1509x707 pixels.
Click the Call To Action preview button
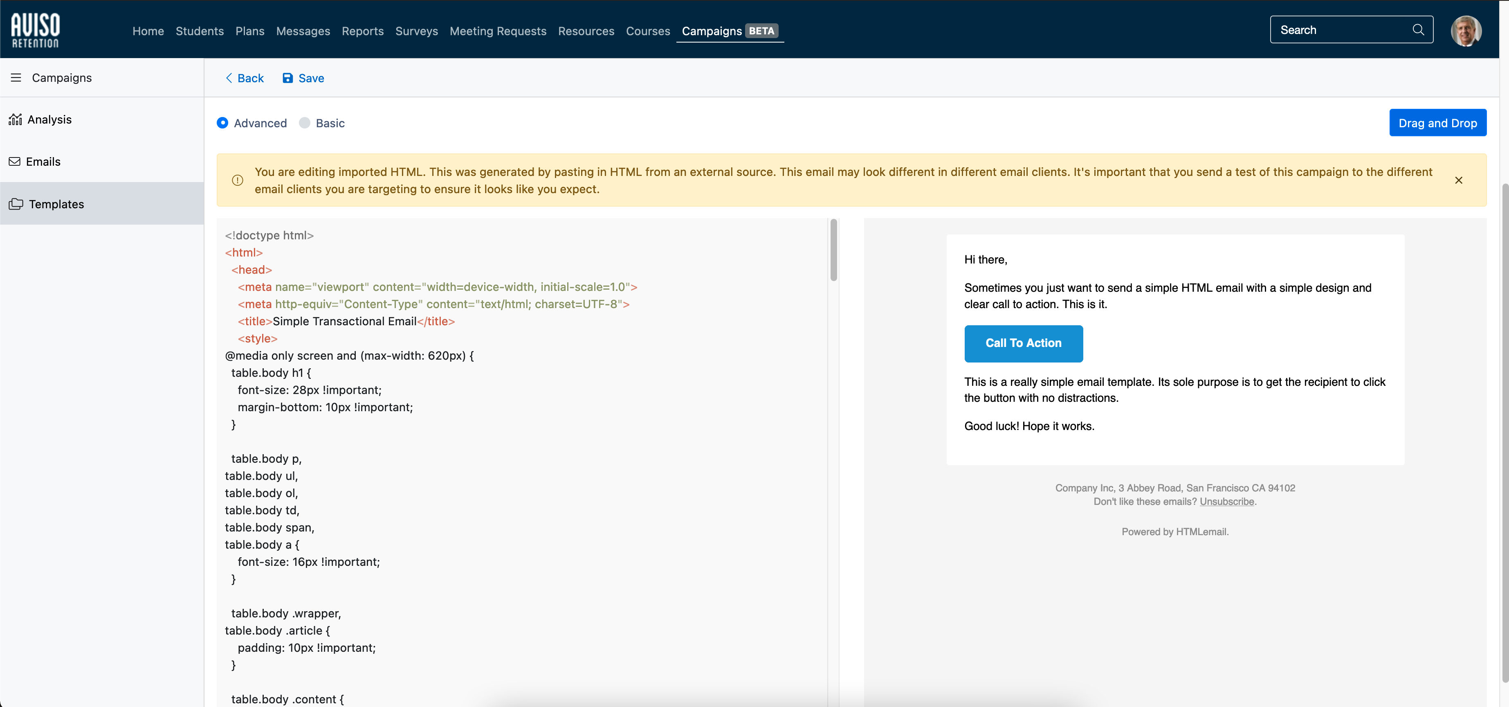(x=1023, y=344)
